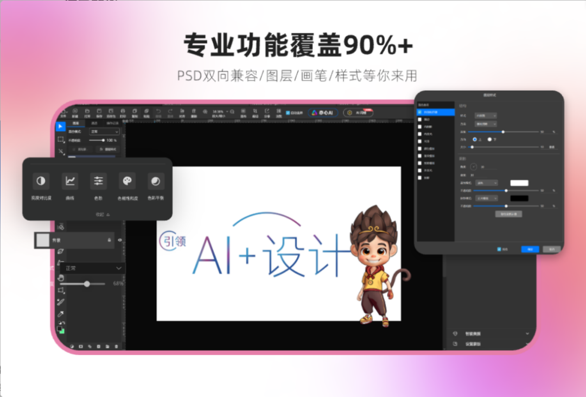Click the new group folder icon below the layers

(107, 346)
